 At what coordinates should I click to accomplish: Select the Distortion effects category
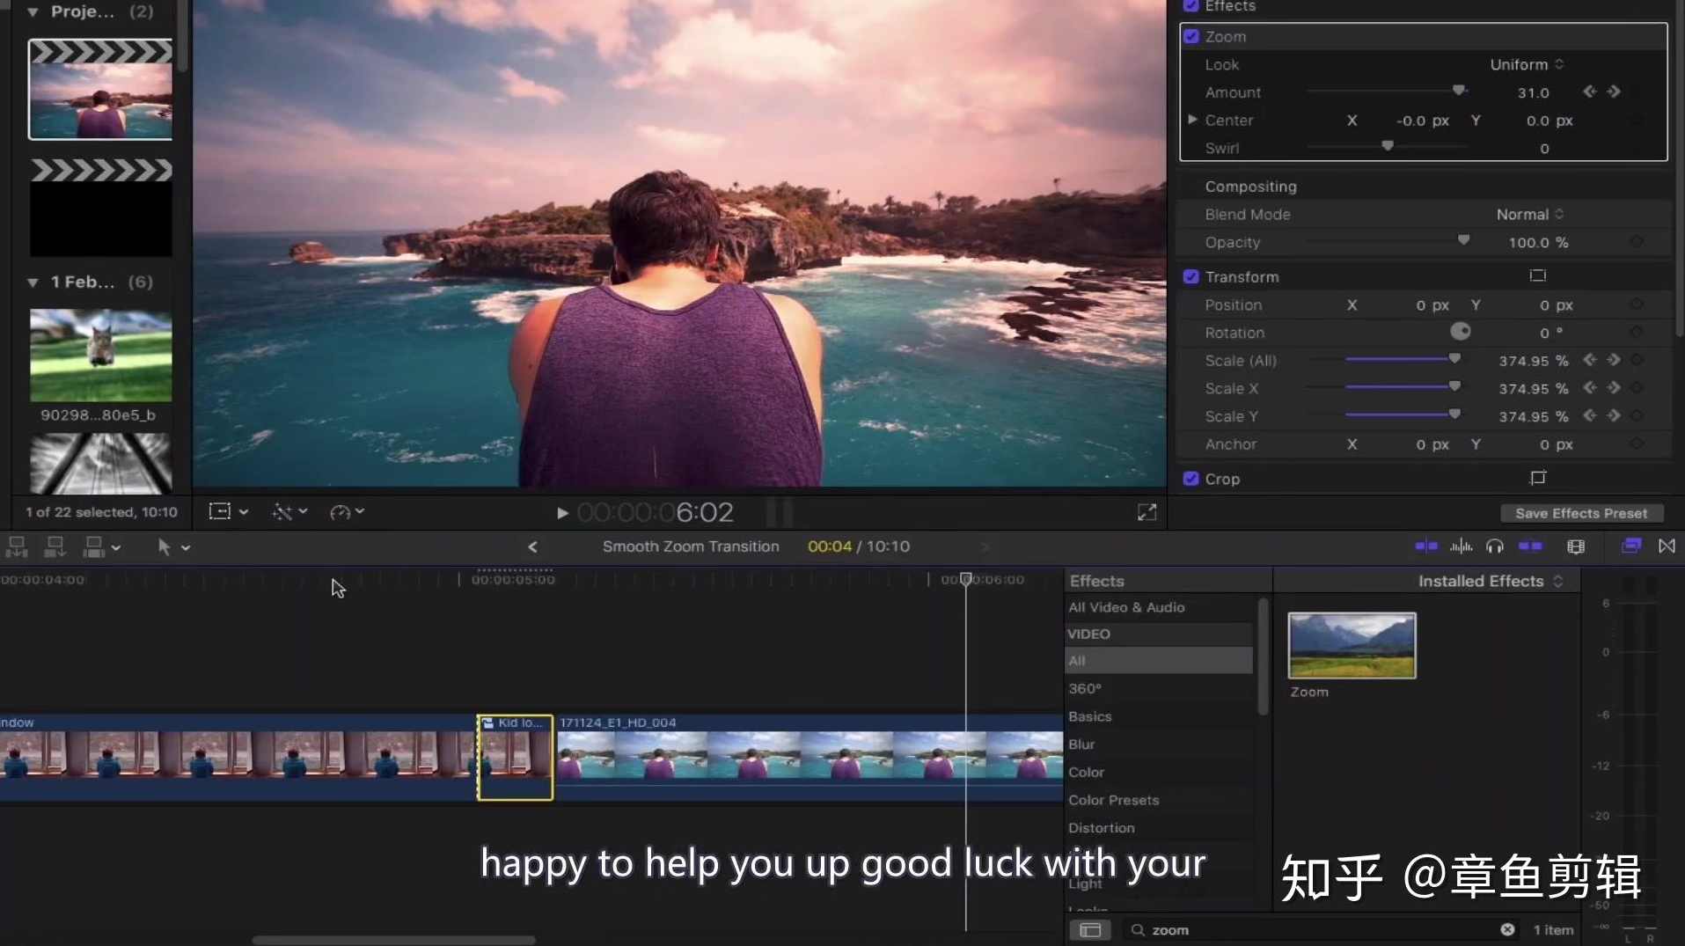click(1101, 828)
